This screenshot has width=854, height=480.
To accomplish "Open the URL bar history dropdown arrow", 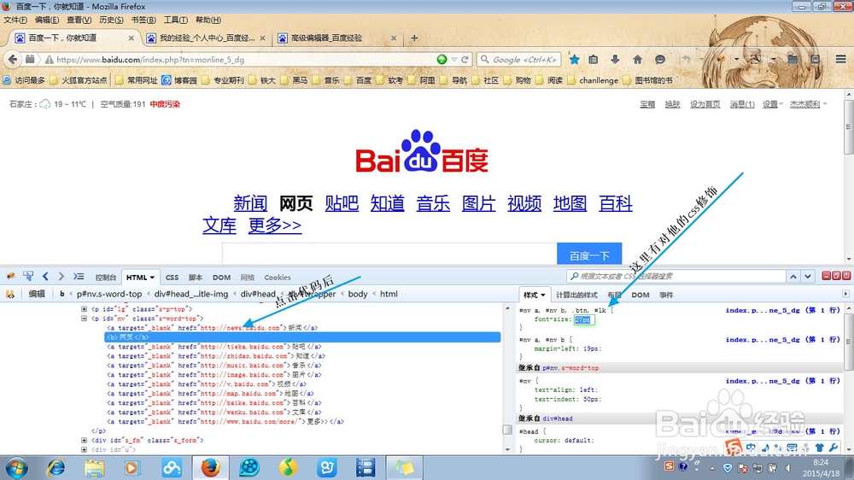I will tap(453, 60).
